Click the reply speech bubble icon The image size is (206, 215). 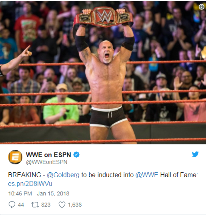(12, 205)
